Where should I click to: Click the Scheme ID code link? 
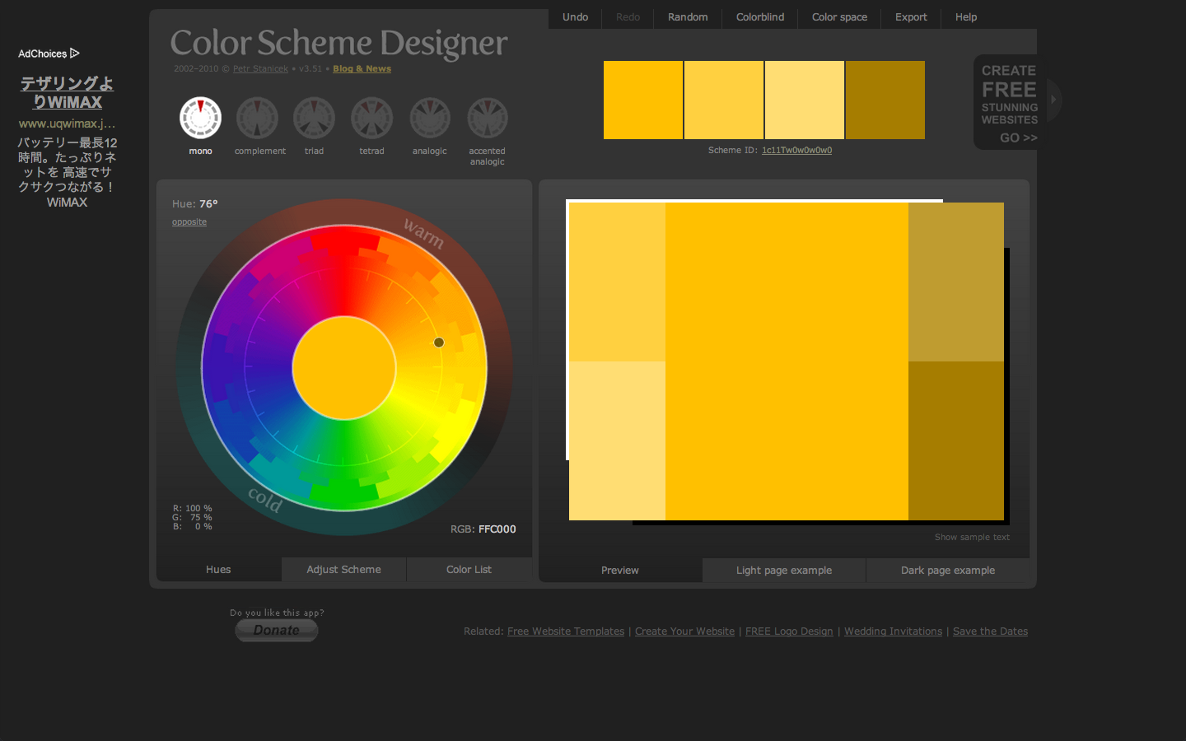tap(796, 151)
